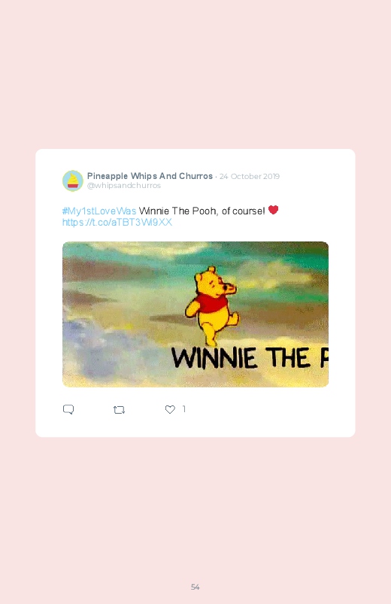Screen dimensions: 391x604
Task: Click the WINNIE THE caption in GIF
Action: 241,358
